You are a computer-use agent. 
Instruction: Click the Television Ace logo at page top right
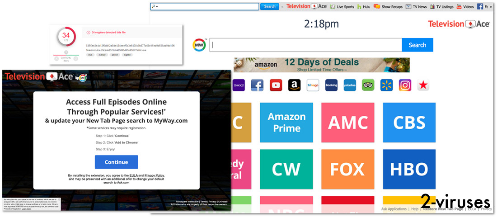[x=459, y=24]
